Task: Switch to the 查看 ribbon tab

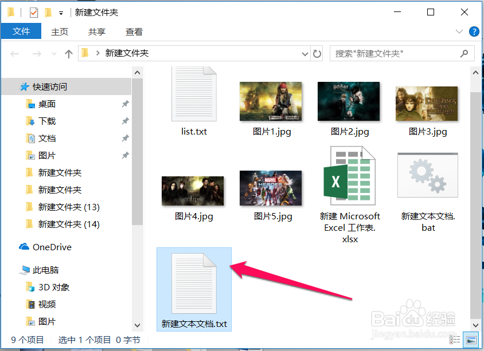Action: click(134, 31)
